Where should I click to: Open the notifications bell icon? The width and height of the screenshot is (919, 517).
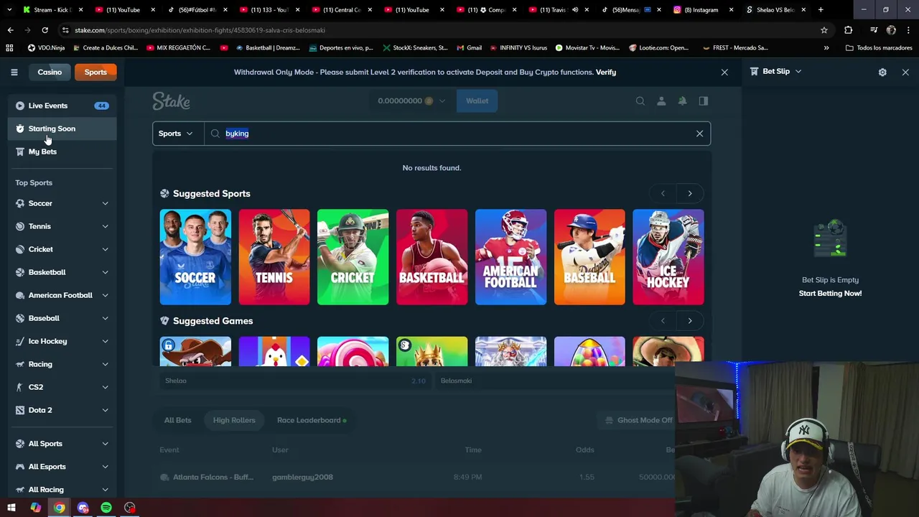(683, 101)
